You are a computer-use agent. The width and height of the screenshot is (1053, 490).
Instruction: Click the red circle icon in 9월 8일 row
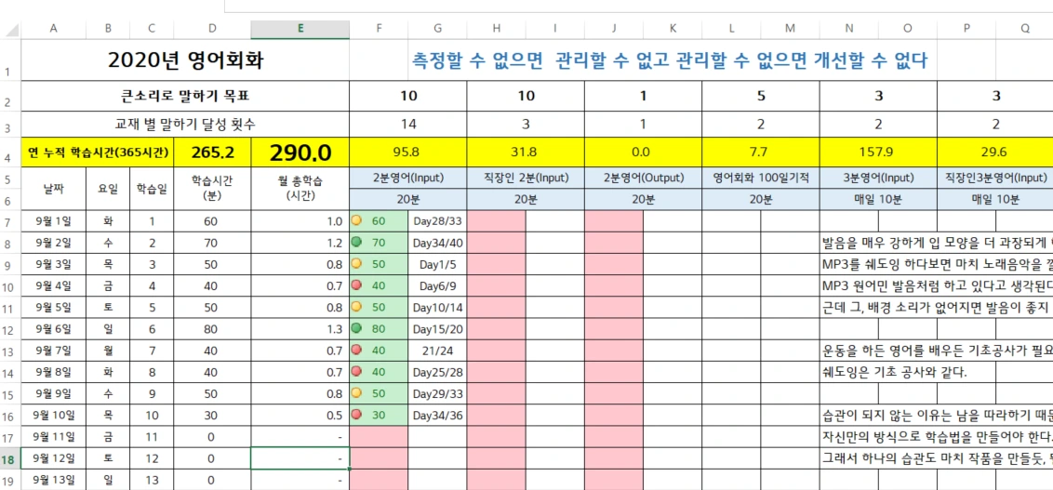pos(356,372)
